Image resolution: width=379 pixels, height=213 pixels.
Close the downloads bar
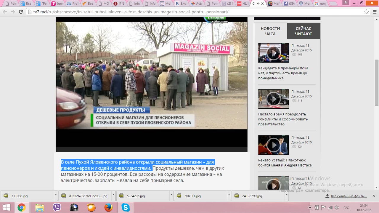374,196
